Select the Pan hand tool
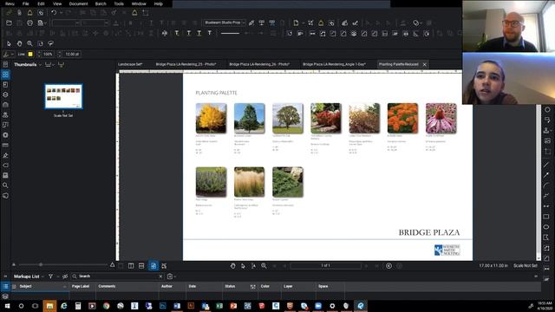Image resolution: width=555 pixels, height=312 pixels. (19, 43)
